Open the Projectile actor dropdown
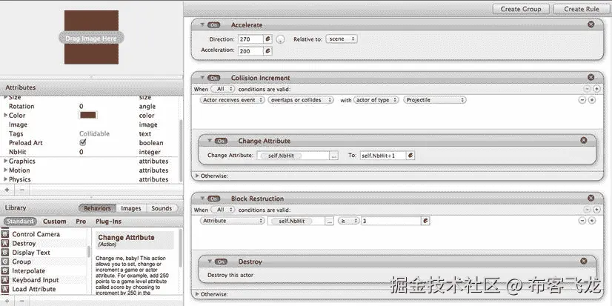 435,100
